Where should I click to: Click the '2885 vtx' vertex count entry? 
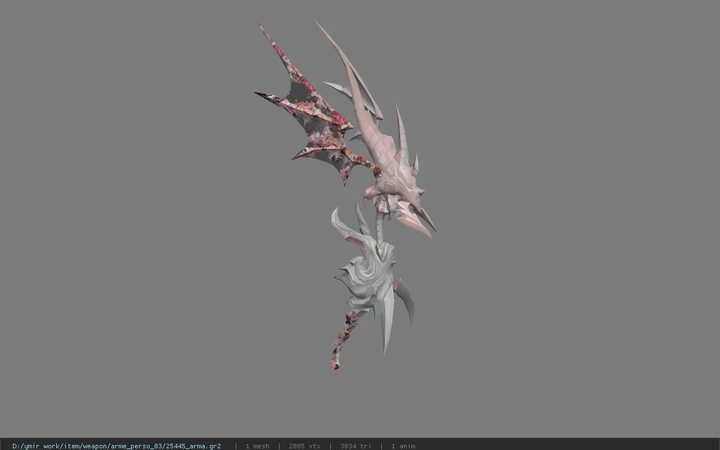click(305, 446)
